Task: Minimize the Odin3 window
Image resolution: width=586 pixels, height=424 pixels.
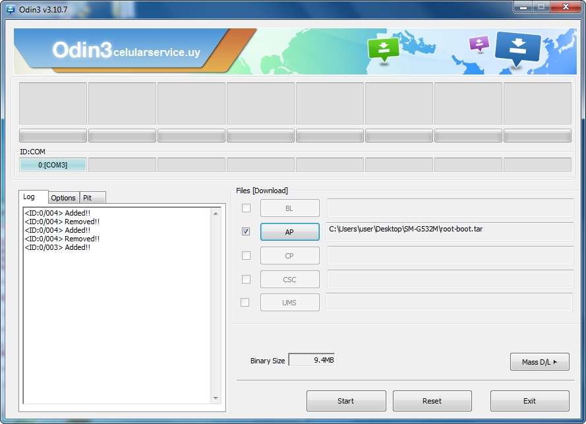Action: (x=523, y=7)
